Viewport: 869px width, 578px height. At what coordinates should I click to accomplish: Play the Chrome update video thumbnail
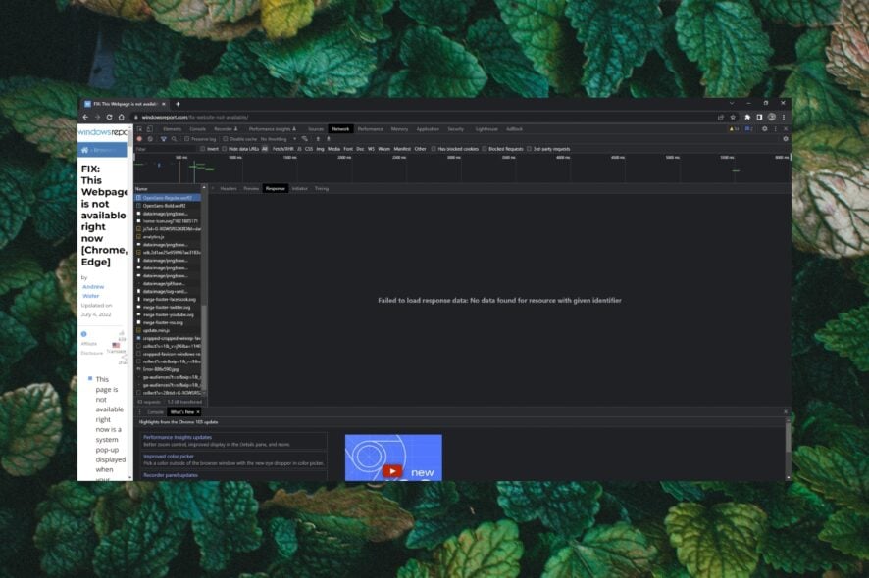(x=392, y=470)
